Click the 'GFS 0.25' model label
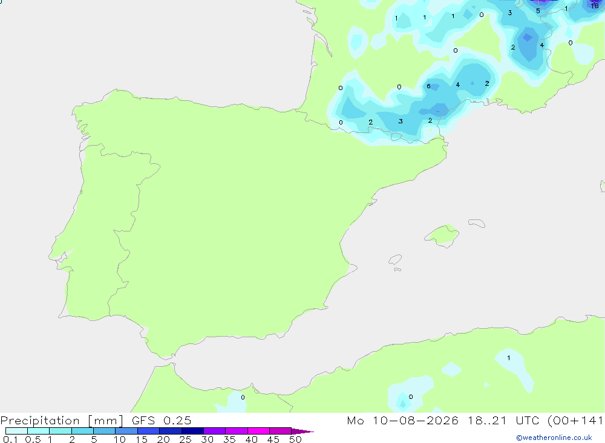This screenshot has height=443, width=605. pos(162,421)
